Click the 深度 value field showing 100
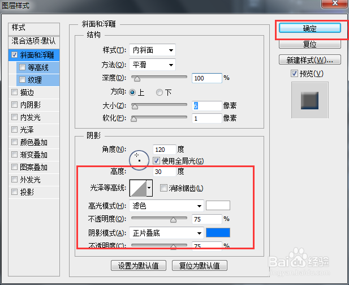Viewport: 349px width, 285px height. (x=207, y=78)
